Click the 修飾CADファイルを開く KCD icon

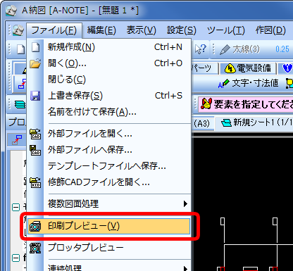(35, 182)
